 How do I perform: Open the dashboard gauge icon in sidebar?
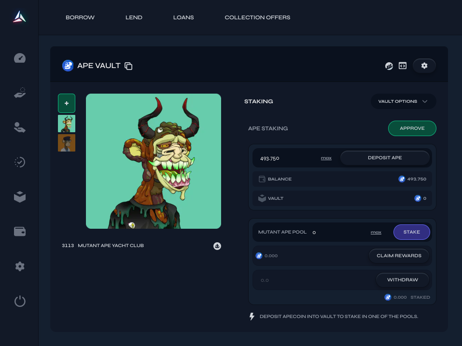[20, 58]
